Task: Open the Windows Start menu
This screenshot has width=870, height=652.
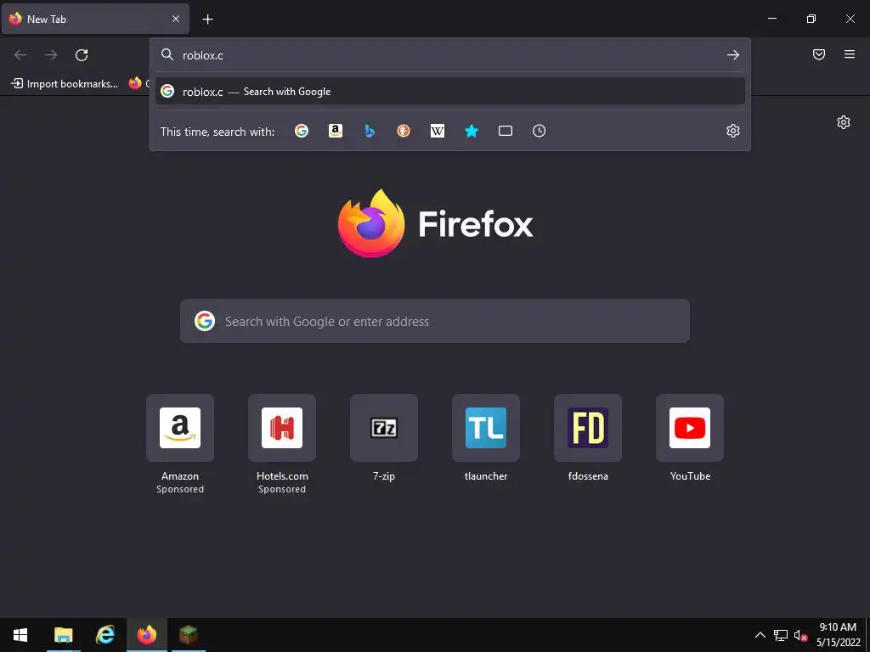Action: 20,635
